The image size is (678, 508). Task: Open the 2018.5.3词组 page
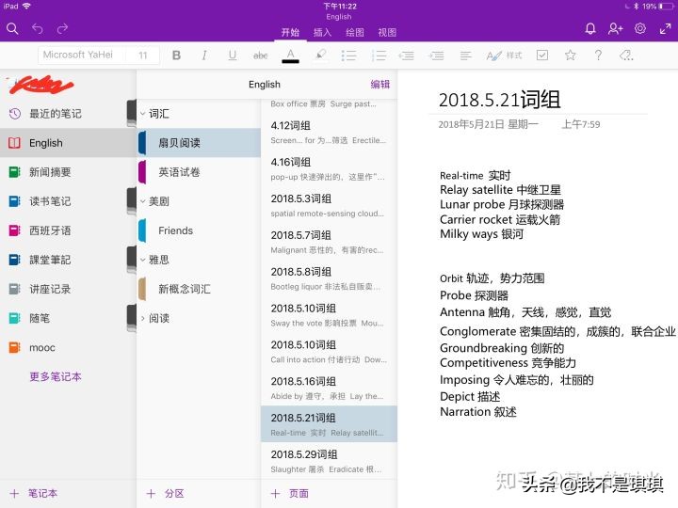pos(329,205)
